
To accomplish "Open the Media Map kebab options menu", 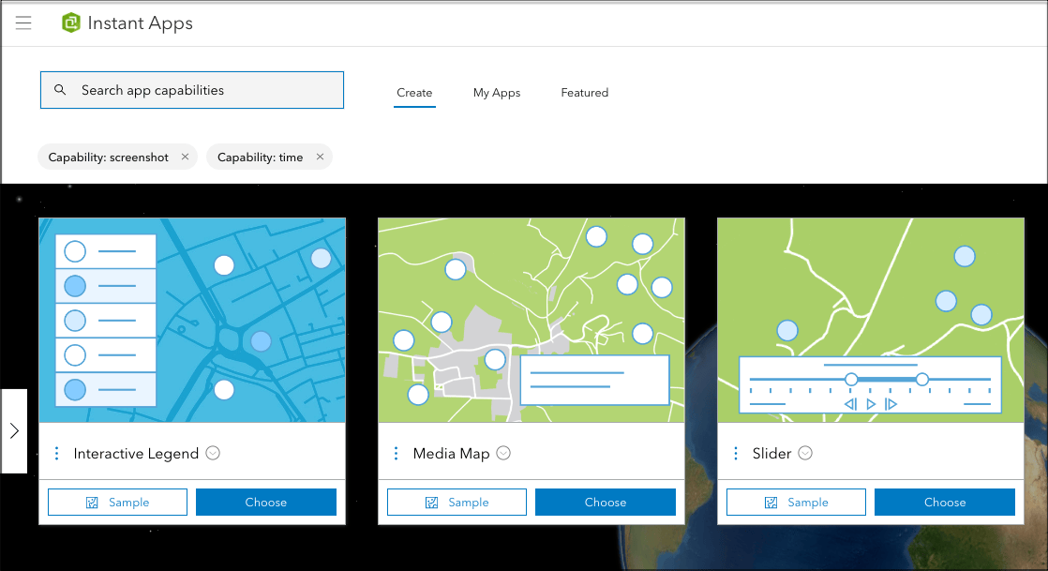I will tap(396, 453).
